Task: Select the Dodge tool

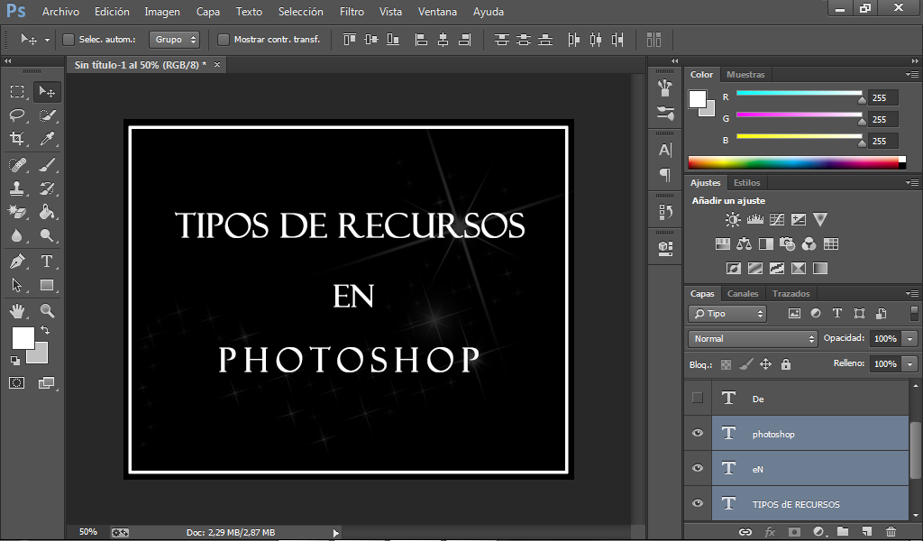Action: click(x=47, y=235)
